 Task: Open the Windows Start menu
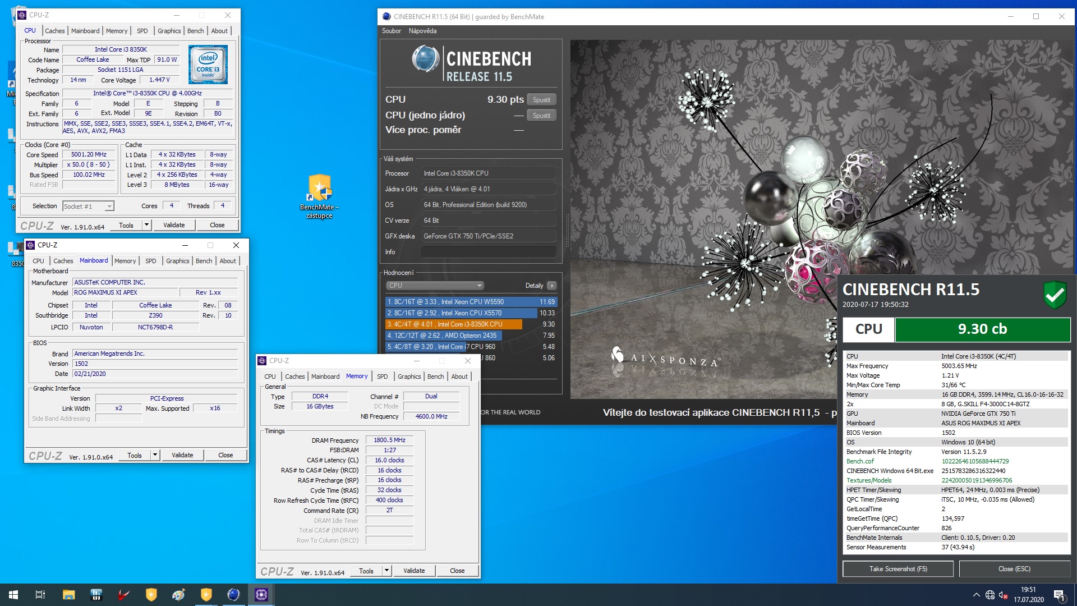(13, 595)
